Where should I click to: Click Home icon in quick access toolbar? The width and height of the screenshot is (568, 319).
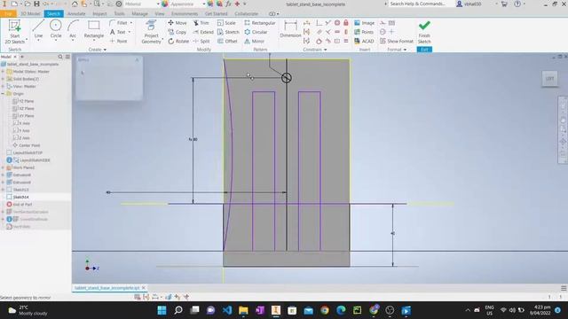[x=75, y=4]
